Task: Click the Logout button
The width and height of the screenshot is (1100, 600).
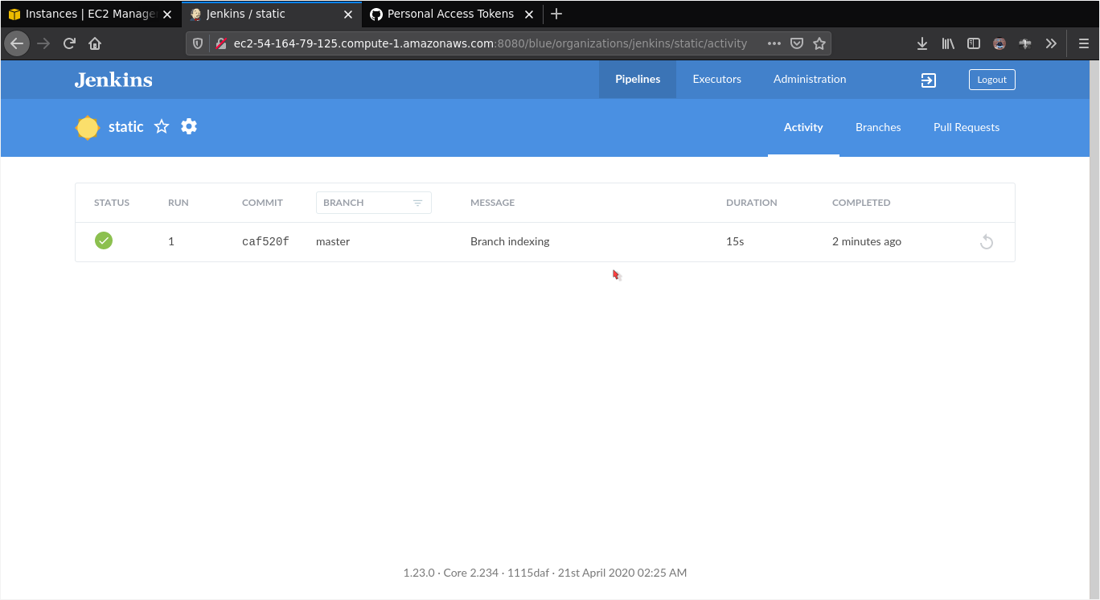Action: (x=992, y=80)
